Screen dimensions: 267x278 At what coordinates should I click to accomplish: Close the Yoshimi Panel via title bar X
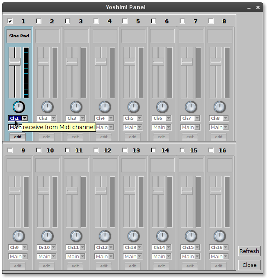tap(258, 7)
